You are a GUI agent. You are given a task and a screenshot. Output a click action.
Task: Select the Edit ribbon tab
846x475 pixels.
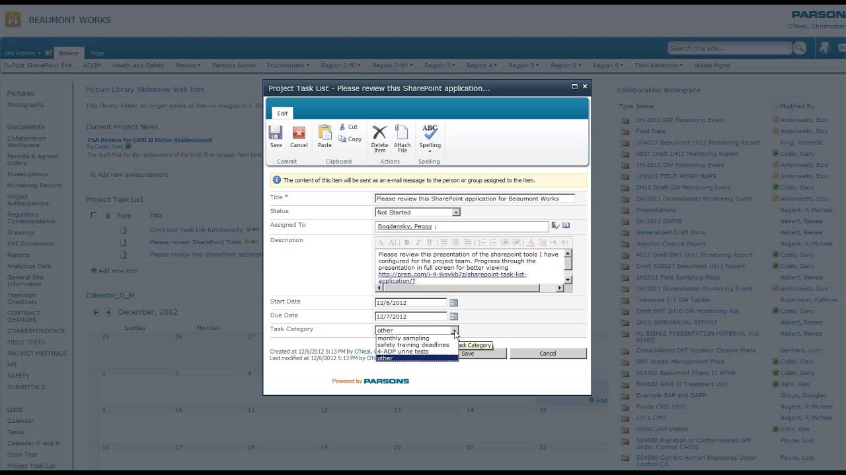pos(282,113)
